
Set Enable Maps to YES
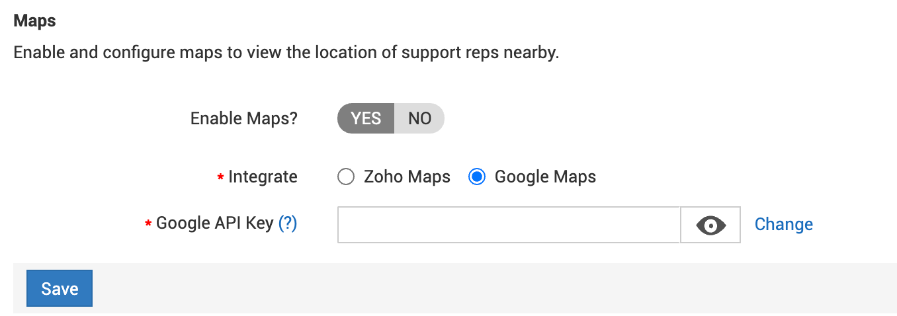click(x=366, y=118)
